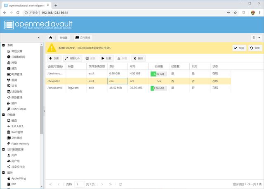Screen dimensions: 264x189
Task: Refresh the file systems grid
Action: click(120, 184)
